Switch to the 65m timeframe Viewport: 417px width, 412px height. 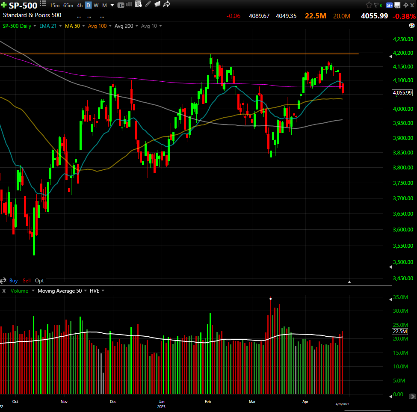(68, 5)
